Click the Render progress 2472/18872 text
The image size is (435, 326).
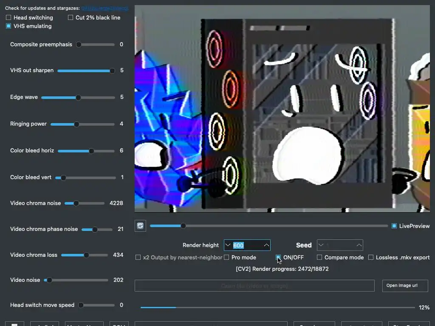(x=282, y=269)
